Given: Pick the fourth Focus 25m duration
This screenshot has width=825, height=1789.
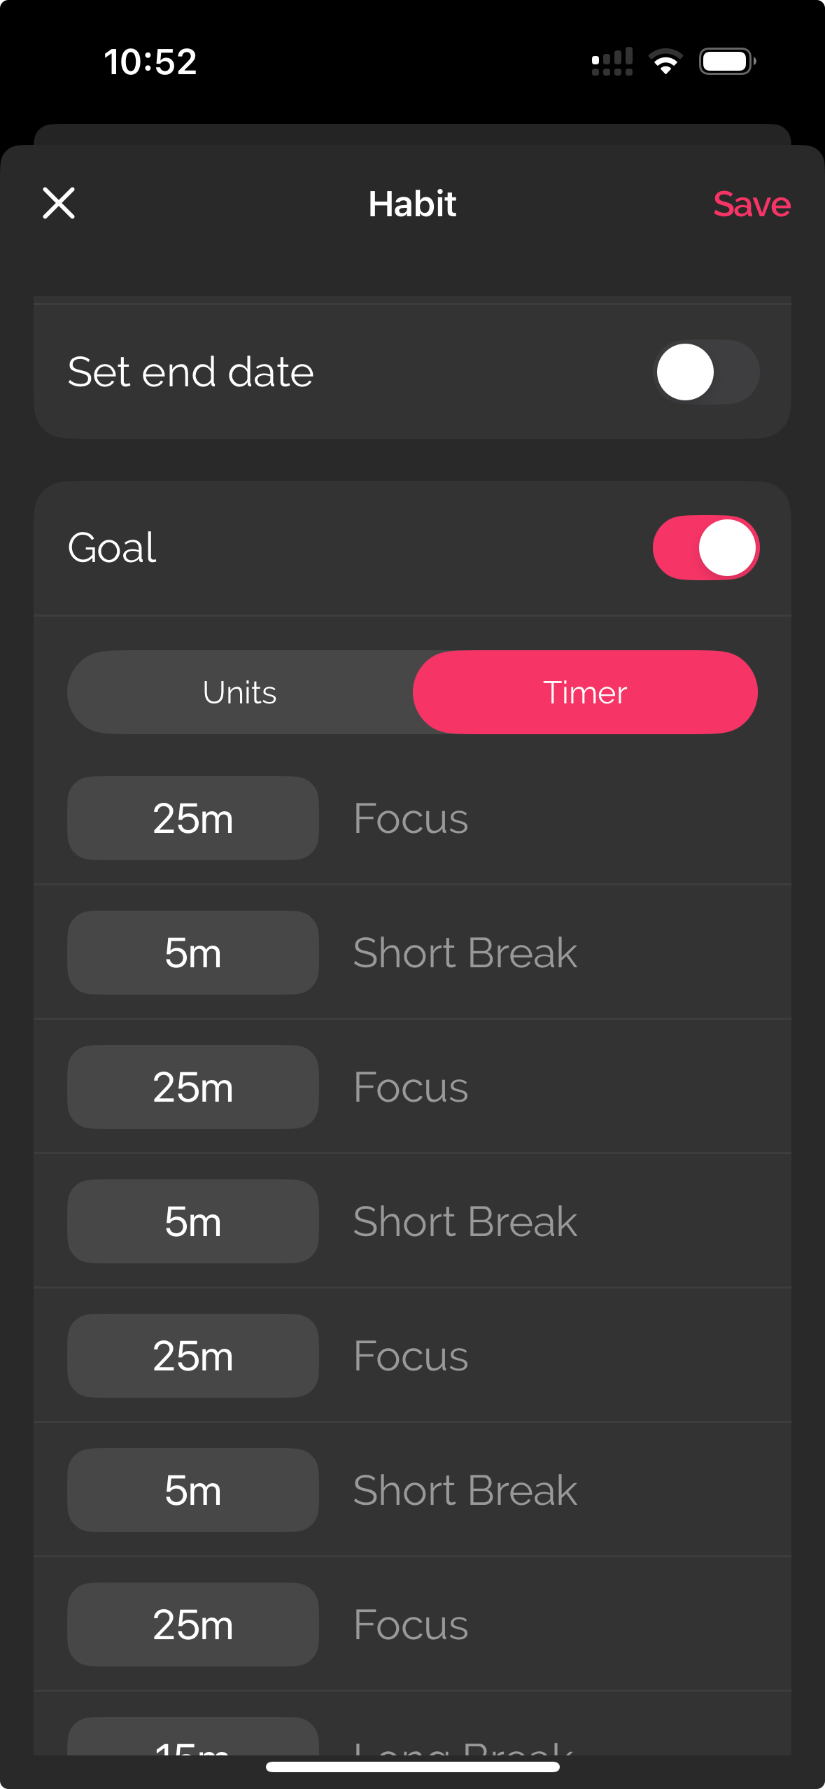Looking at the screenshot, I should [x=193, y=1625].
